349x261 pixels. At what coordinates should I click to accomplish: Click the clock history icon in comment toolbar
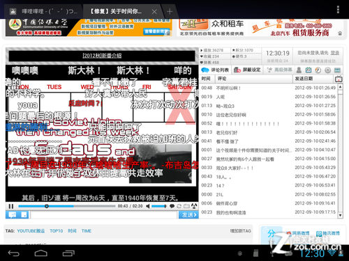[x=318, y=70]
